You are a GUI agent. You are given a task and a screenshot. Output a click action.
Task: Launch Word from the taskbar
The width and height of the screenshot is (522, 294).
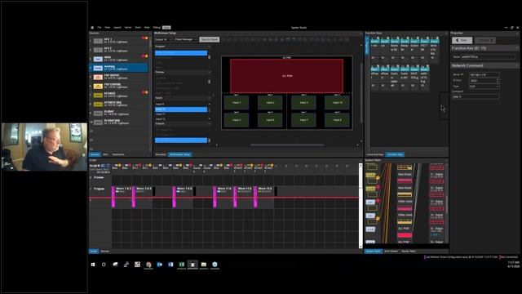click(170, 265)
